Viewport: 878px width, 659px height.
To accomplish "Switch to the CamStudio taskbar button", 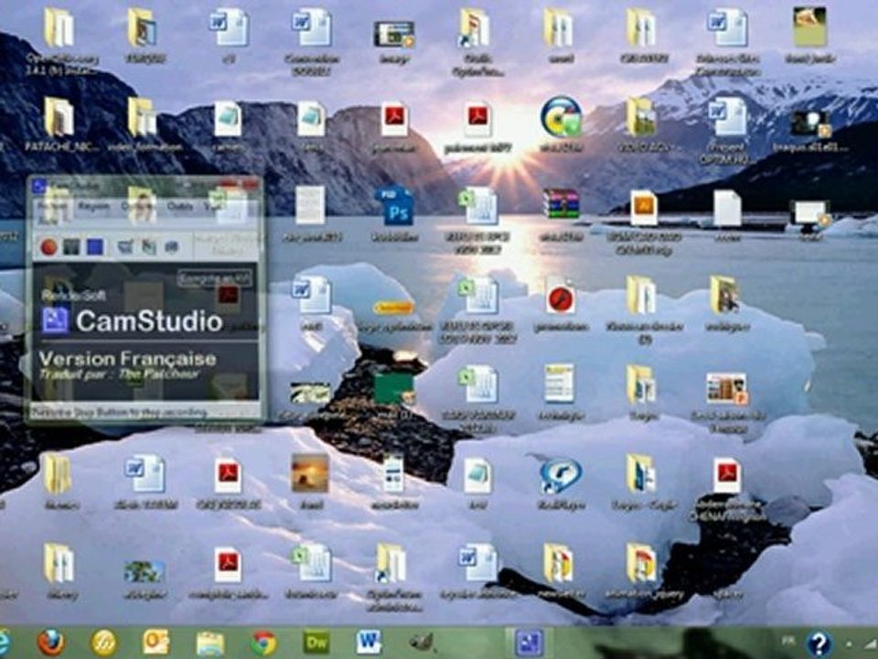I will 529,643.
